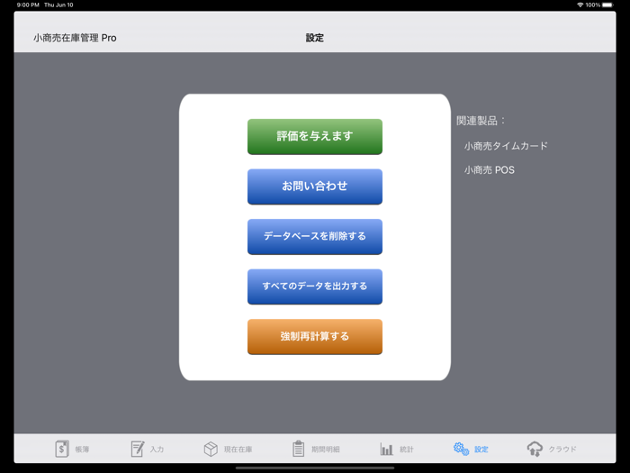The image size is (630, 473).
Task: Open the 期間明細 tab label
Action: pyautogui.click(x=326, y=450)
